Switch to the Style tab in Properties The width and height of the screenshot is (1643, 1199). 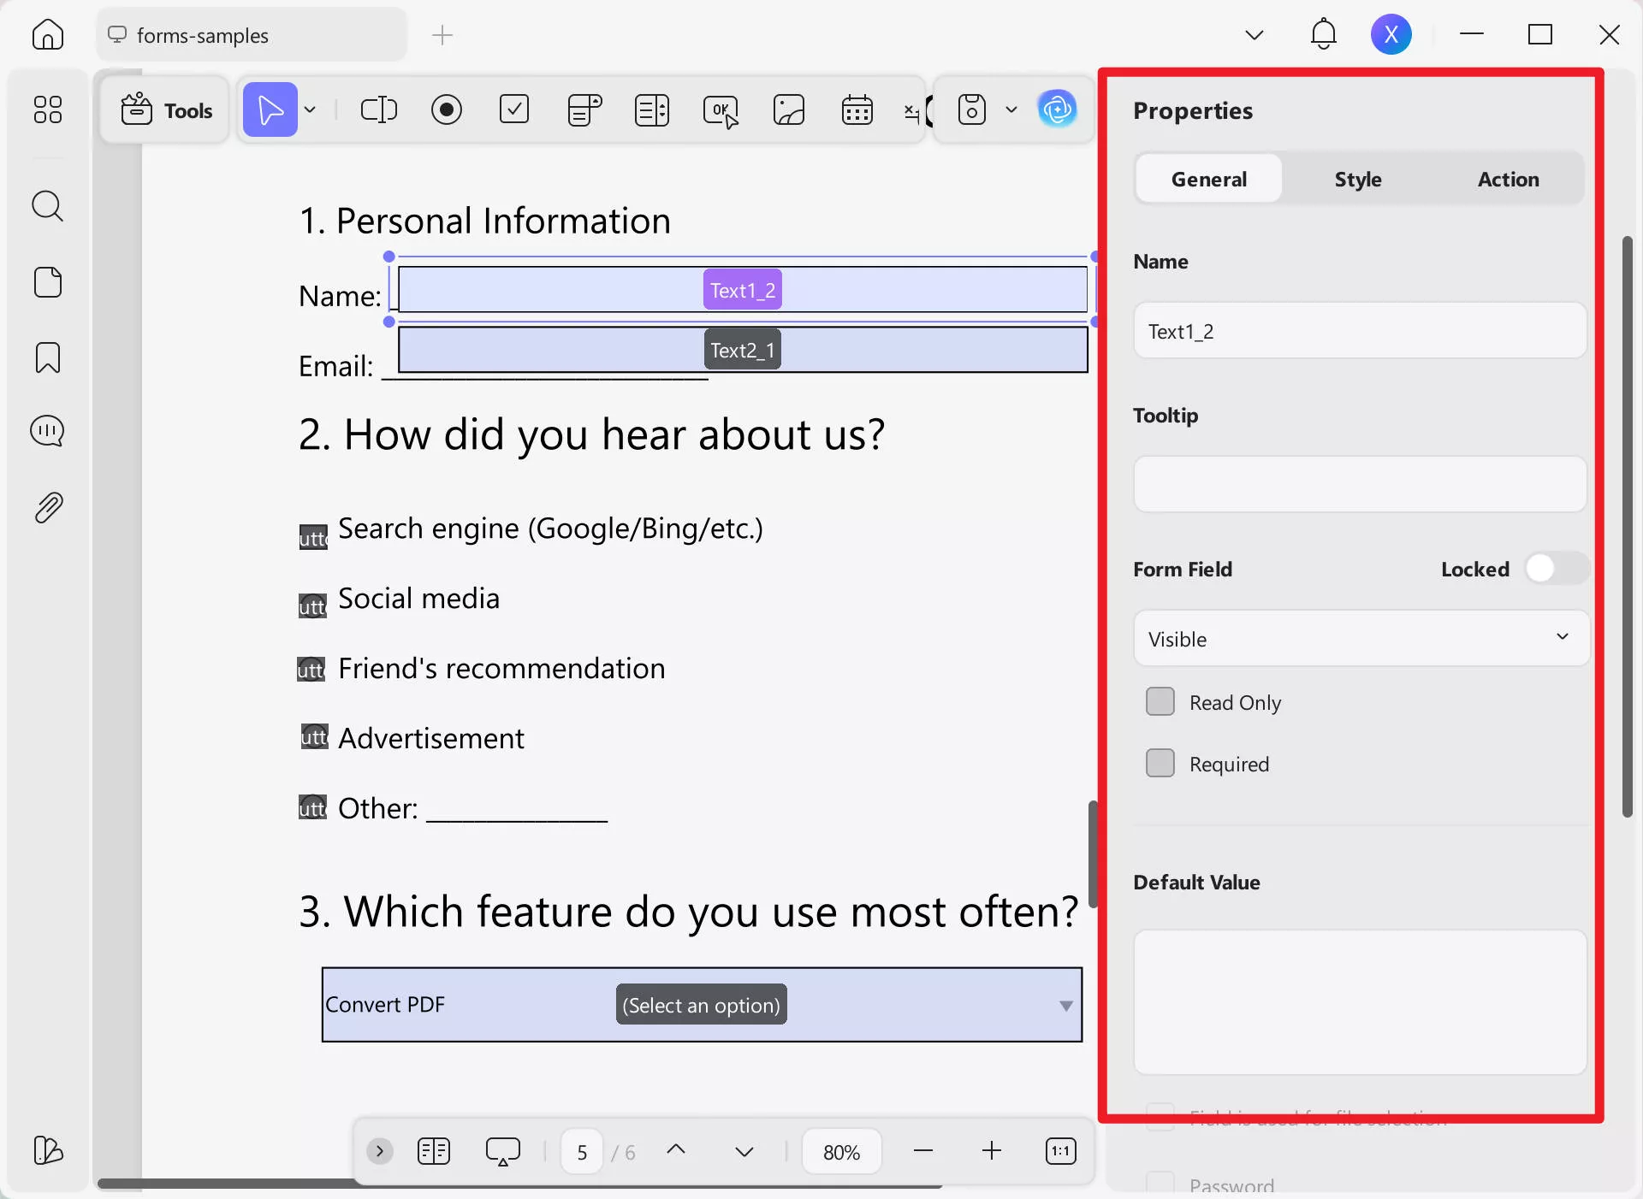[1356, 179]
